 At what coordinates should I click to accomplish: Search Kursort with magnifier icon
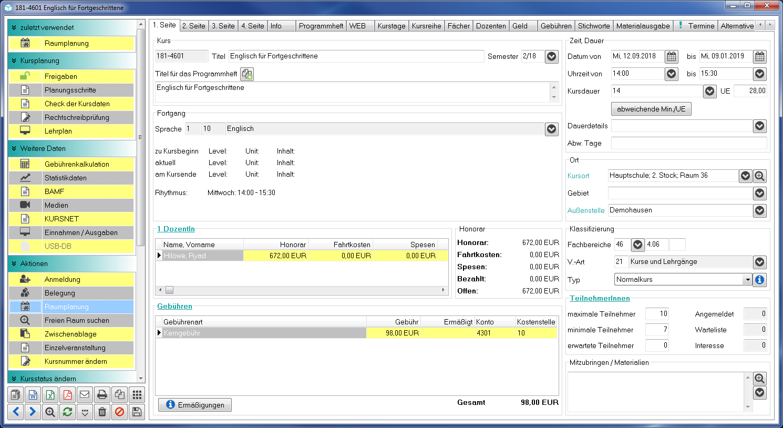coord(760,176)
